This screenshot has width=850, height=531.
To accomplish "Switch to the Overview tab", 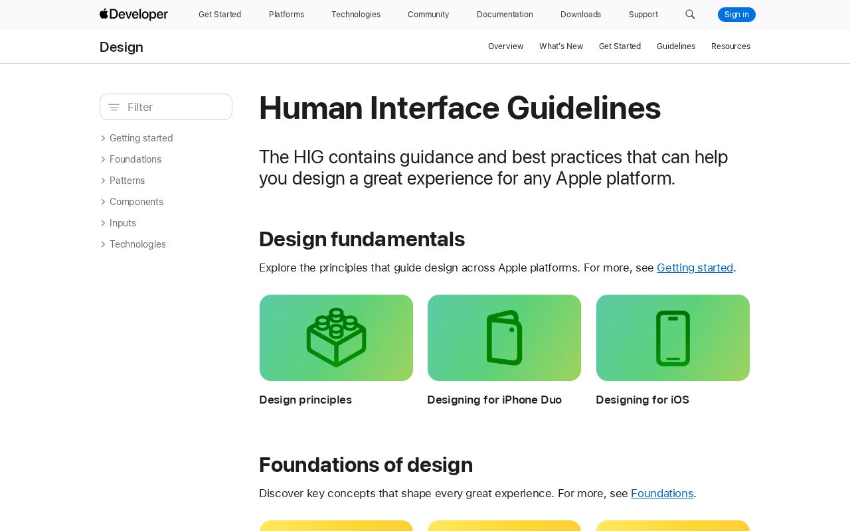I will 505,46.
